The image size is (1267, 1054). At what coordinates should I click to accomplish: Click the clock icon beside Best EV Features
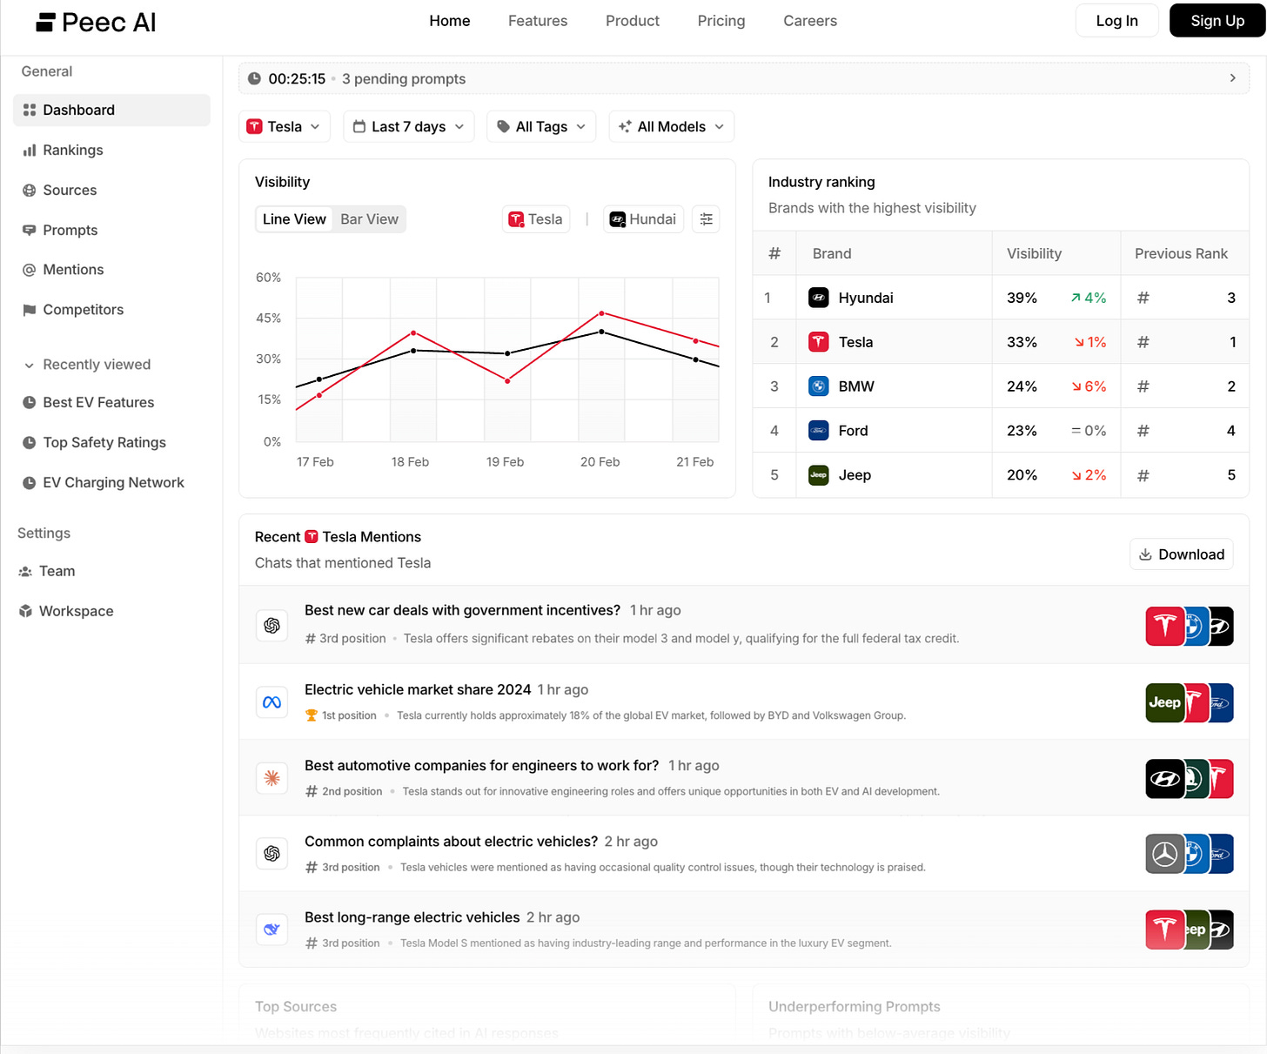[29, 403]
